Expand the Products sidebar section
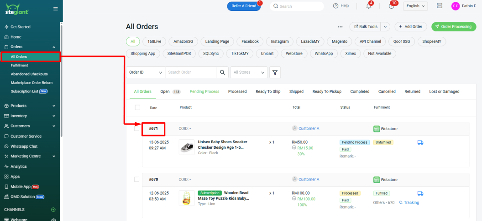Screen dimensions: 482x221 54,106
